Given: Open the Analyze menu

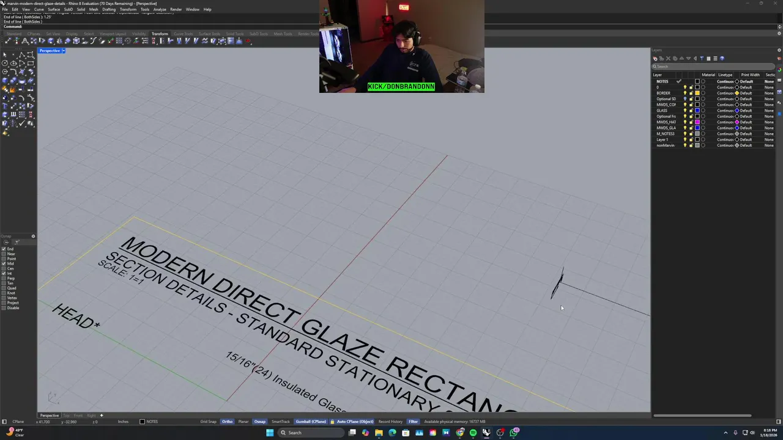Looking at the screenshot, I should point(160,9).
